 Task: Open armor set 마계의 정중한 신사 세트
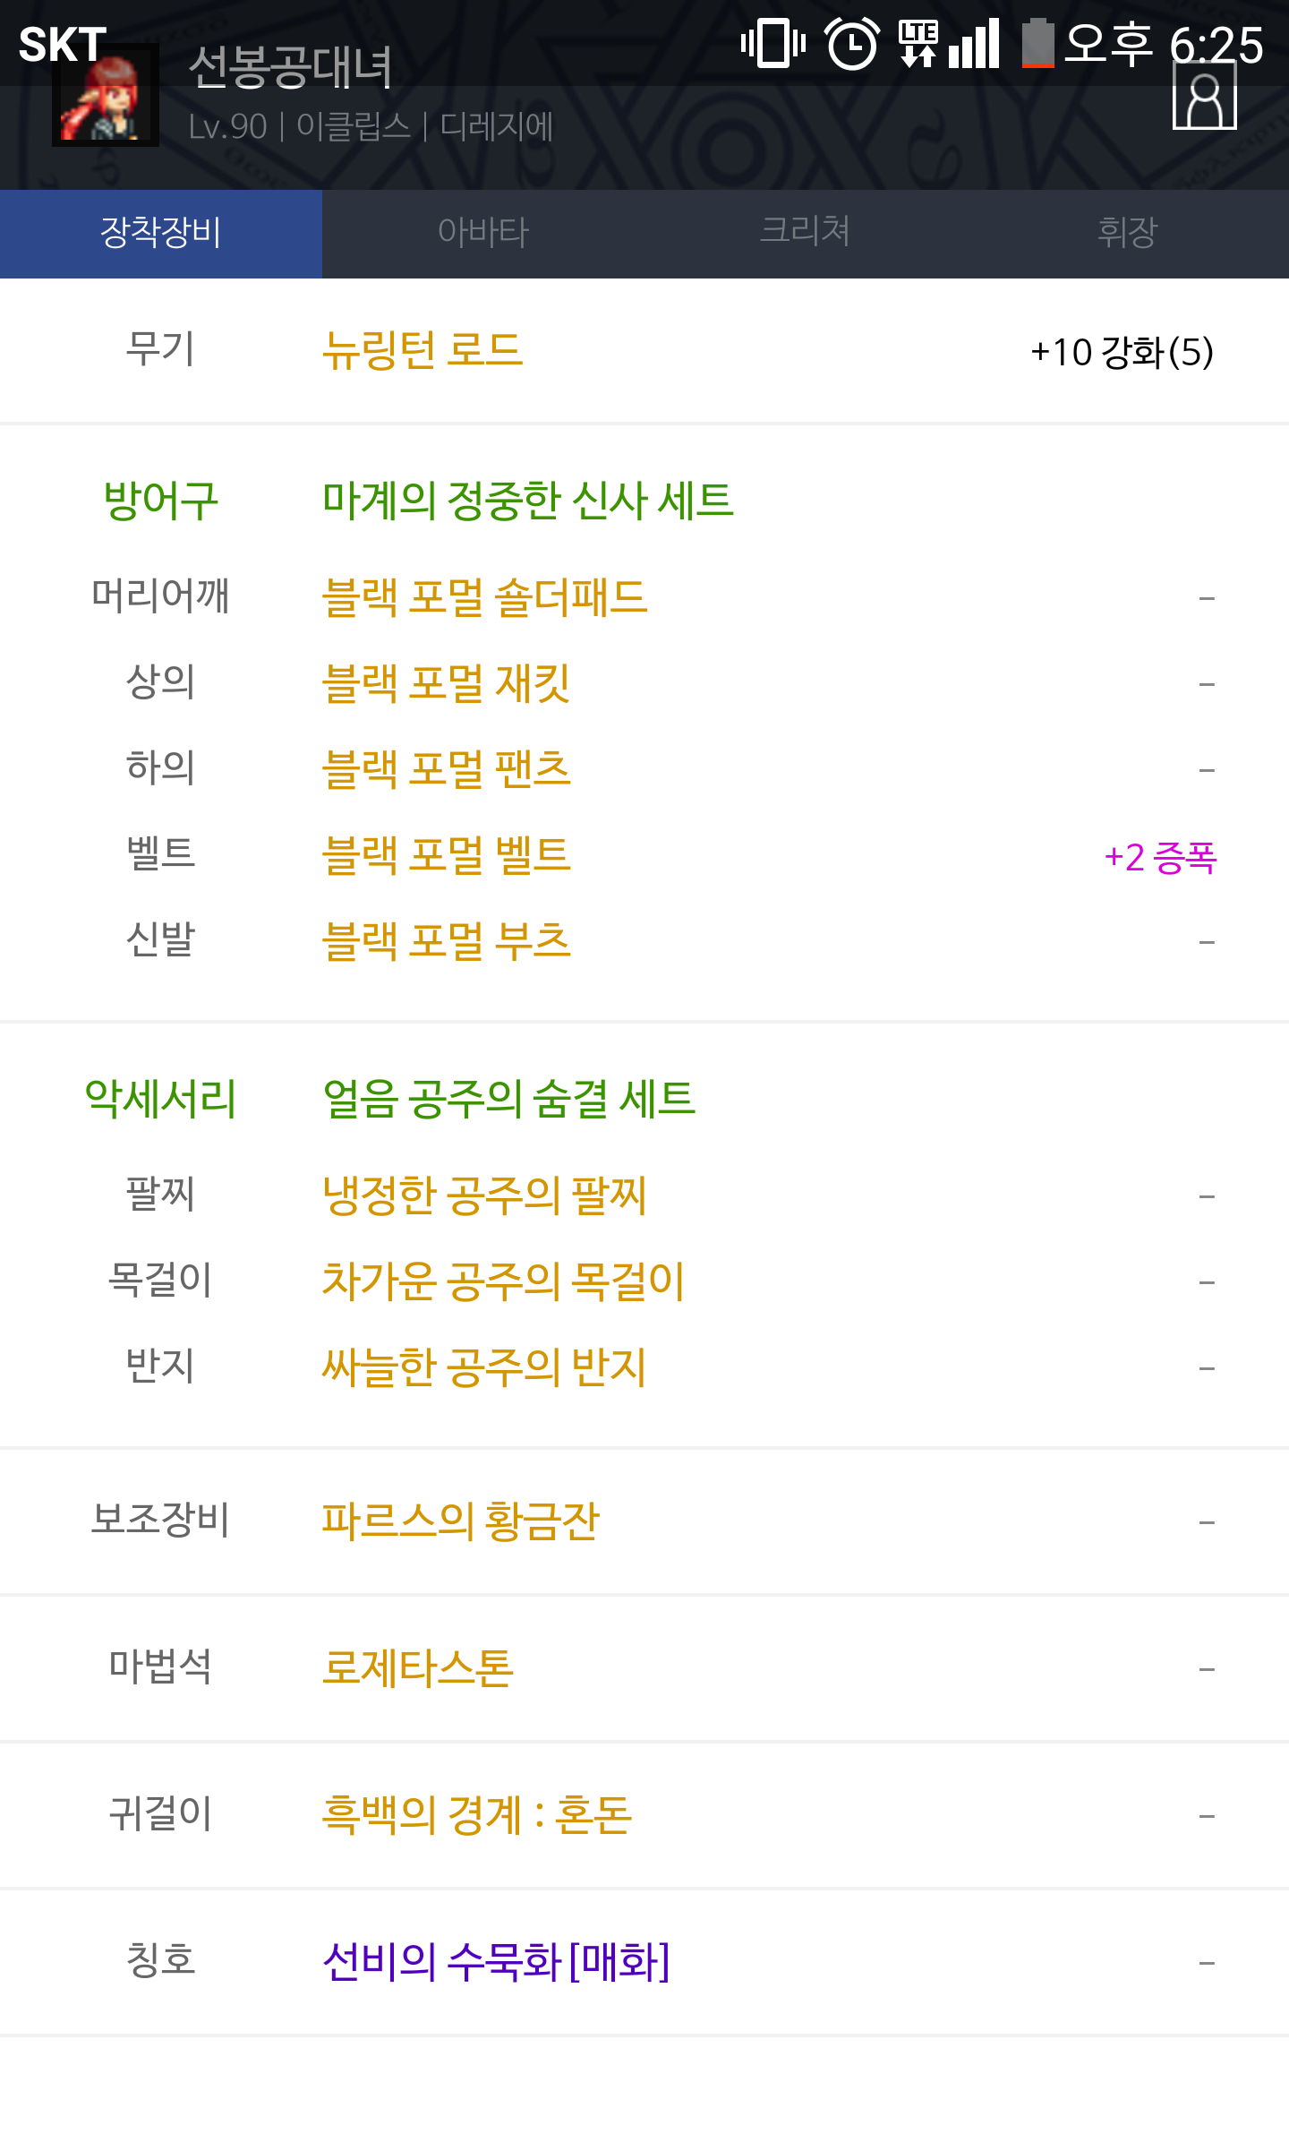tap(528, 501)
